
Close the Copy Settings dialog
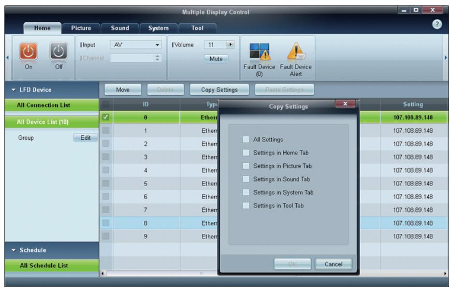[345, 103]
